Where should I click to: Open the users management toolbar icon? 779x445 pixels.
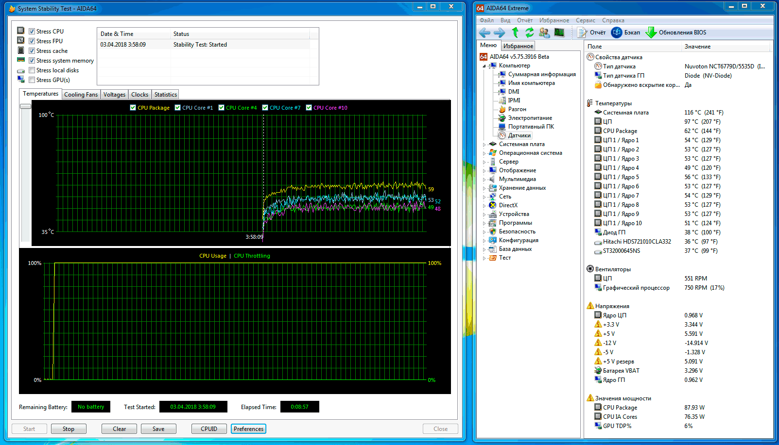click(x=544, y=33)
